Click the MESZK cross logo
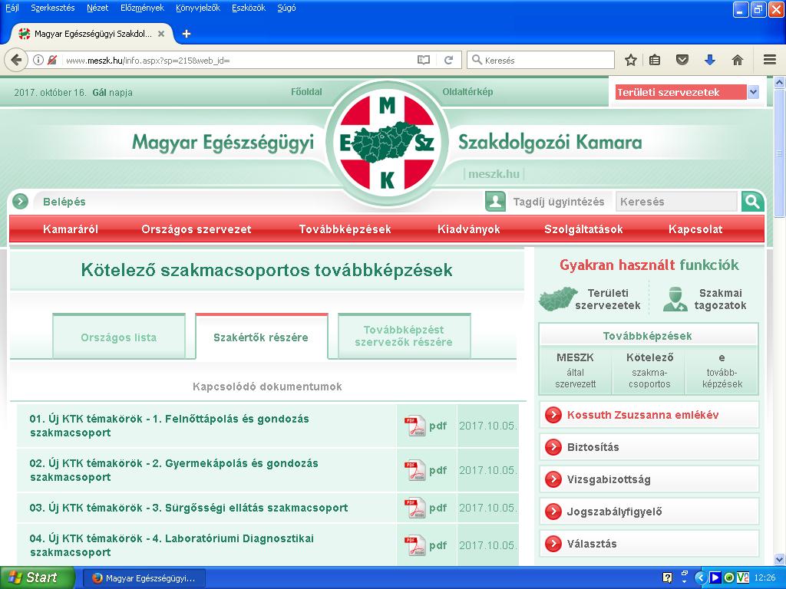 click(387, 143)
